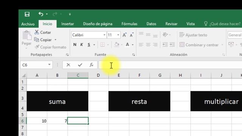Open Portapapeles dialog launcher
The height and width of the screenshot is (136, 242).
[67, 55]
